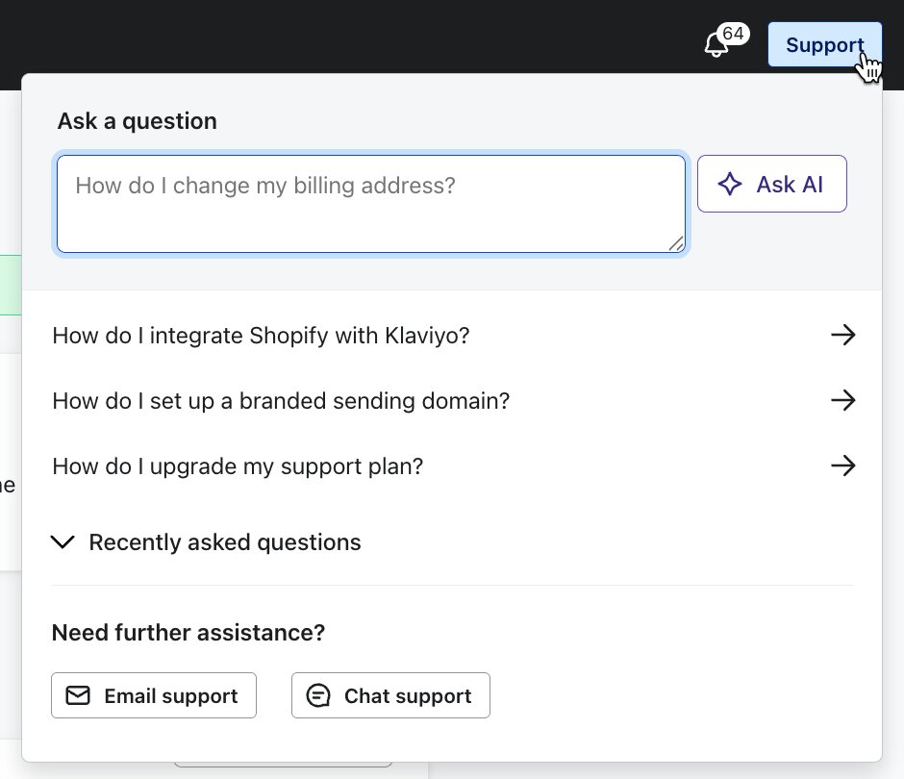Select the arrow next to branded sending domain question
Viewport: 904px width, 779px height.
[x=842, y=400]
